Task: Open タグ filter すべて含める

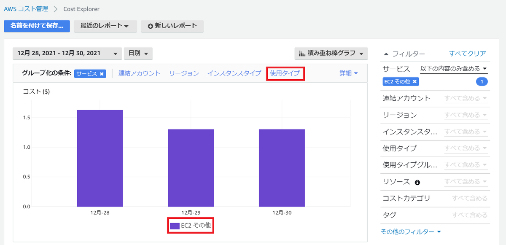Action: pyautogui.click(x=470, y=215)
